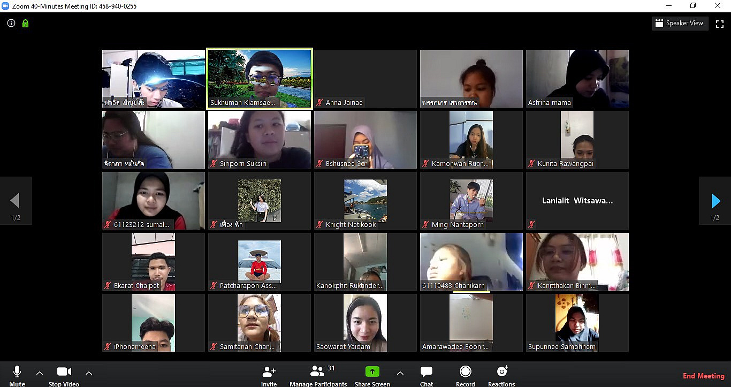This screenshot has width=731, height=387.
Task: Go to next page of participants
Action: (715, 201)
